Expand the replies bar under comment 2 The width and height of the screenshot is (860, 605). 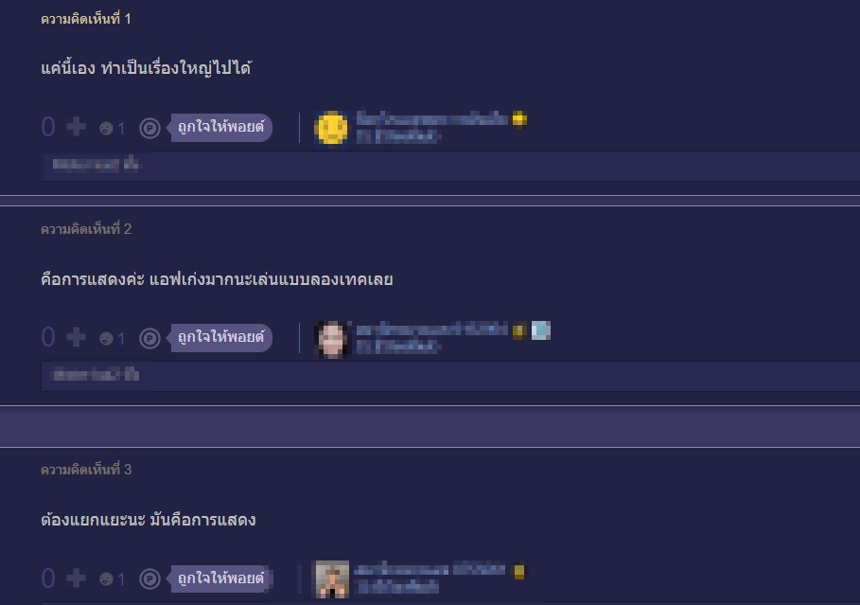click(x=450, y=376)
